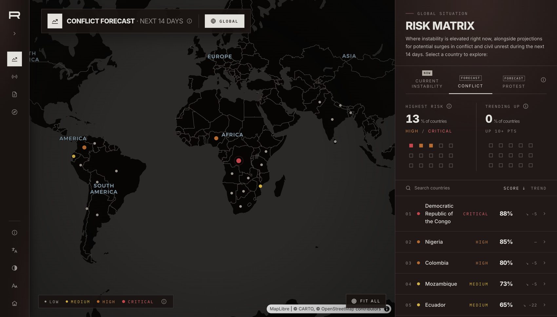Click the FIT ALL map button

[x=366, y=301]
